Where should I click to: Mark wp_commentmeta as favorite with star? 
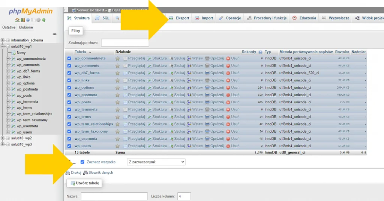(x=117, y=58)
